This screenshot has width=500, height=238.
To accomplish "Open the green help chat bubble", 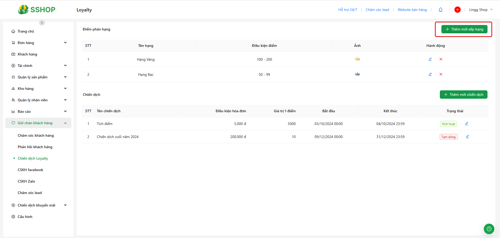I will coord(489,229).
